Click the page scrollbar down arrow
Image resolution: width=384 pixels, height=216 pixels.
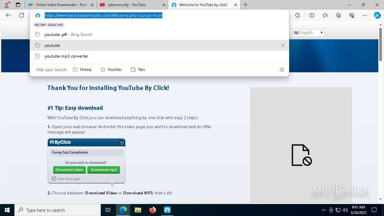381,199
